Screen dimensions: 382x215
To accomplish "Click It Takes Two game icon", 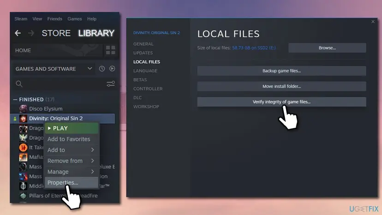I will point(23,148).
